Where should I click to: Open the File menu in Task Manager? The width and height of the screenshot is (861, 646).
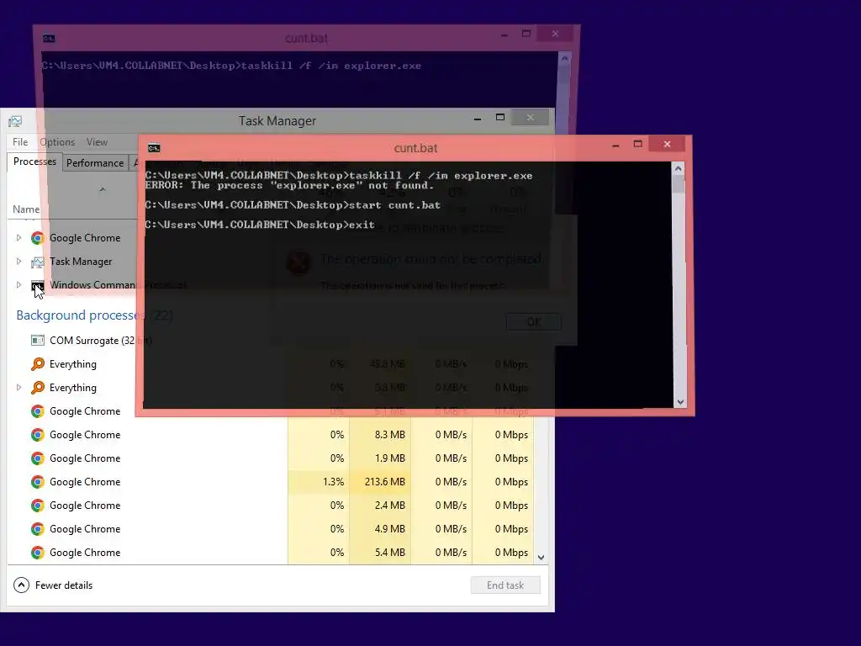coord(20,142)
